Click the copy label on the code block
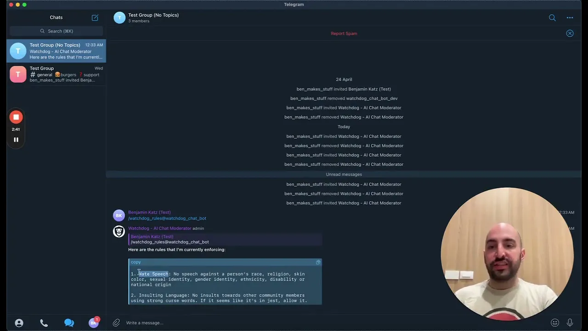This screenshot has width=588, height=331. (x=136, y=262)
